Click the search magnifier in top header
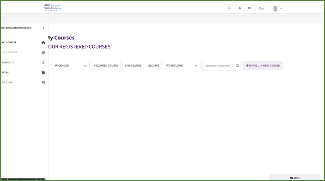 coord(229,8)
